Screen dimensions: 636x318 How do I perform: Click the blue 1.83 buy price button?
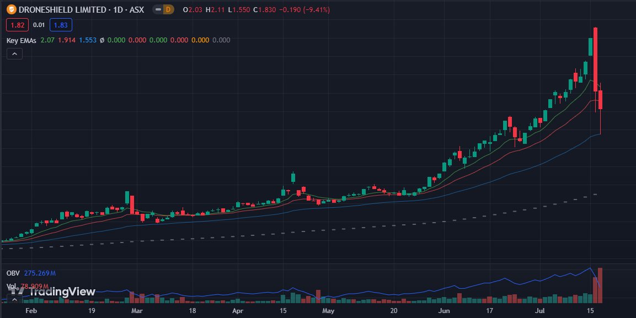coord(61,25)
